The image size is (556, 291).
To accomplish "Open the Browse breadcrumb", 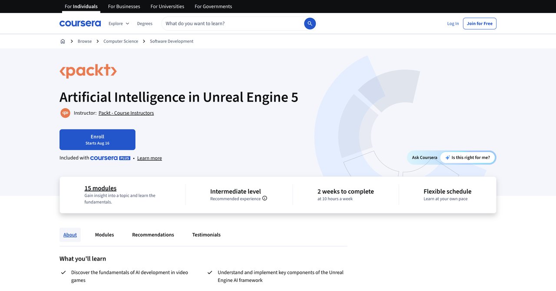I will (x=85, y=41).
